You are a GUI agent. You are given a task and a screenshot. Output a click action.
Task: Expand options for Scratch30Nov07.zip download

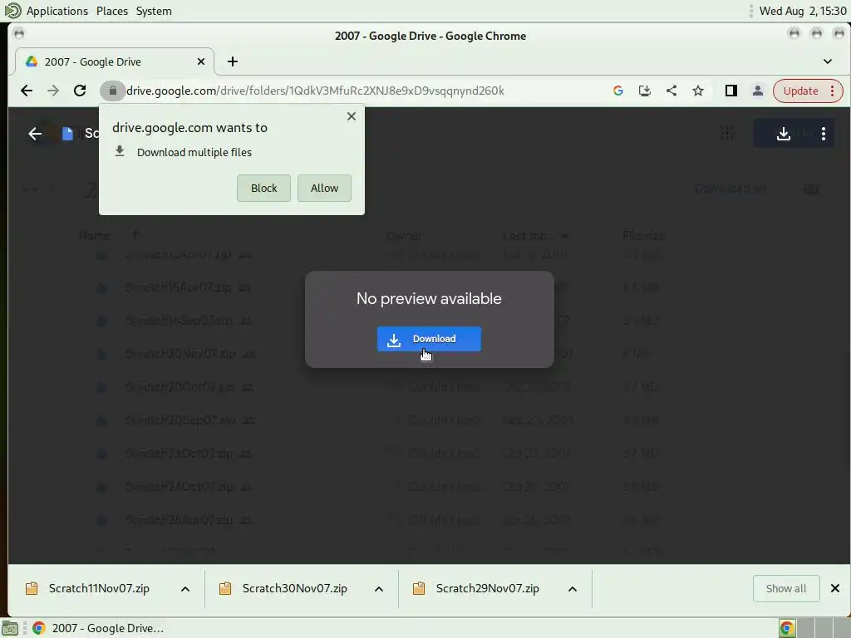click(379, 589)
